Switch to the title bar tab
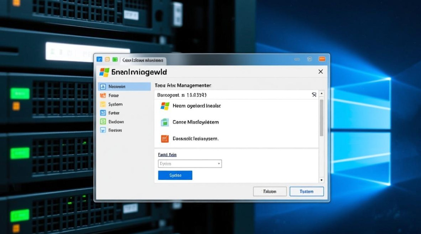421x234 pixels. (143, 60)
